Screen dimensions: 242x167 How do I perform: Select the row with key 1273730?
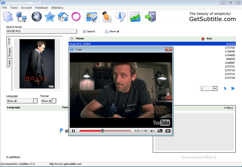(x=230, y=48)
